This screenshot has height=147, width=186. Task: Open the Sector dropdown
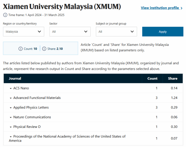coord(70,31)
